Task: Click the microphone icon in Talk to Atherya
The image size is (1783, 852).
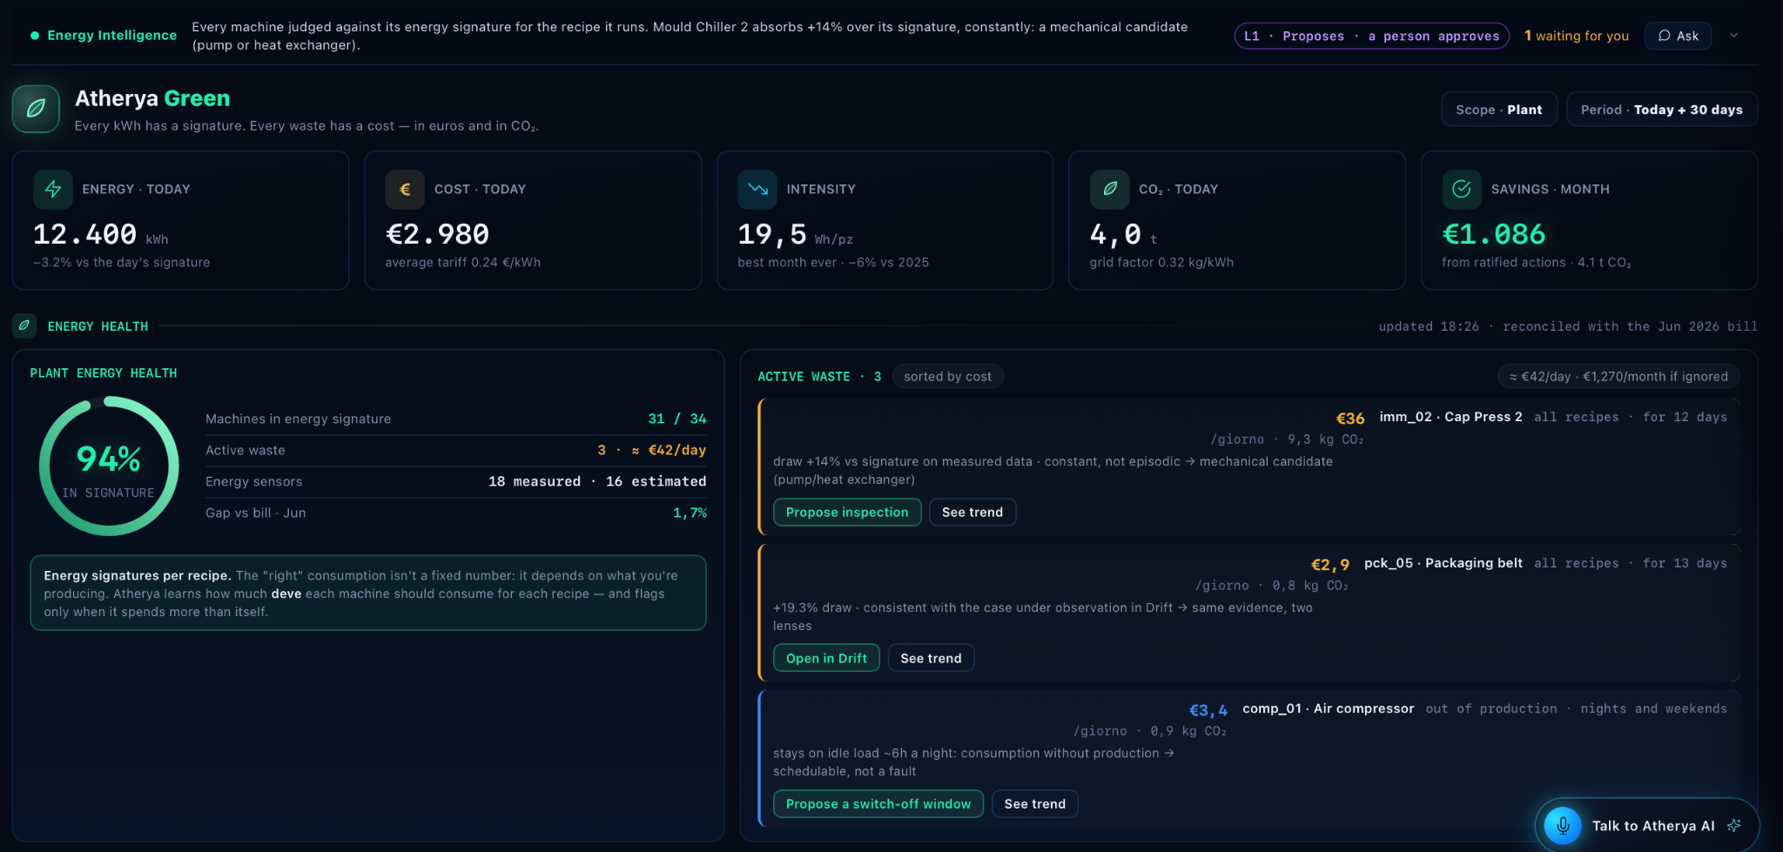Action: [1563, 825]
